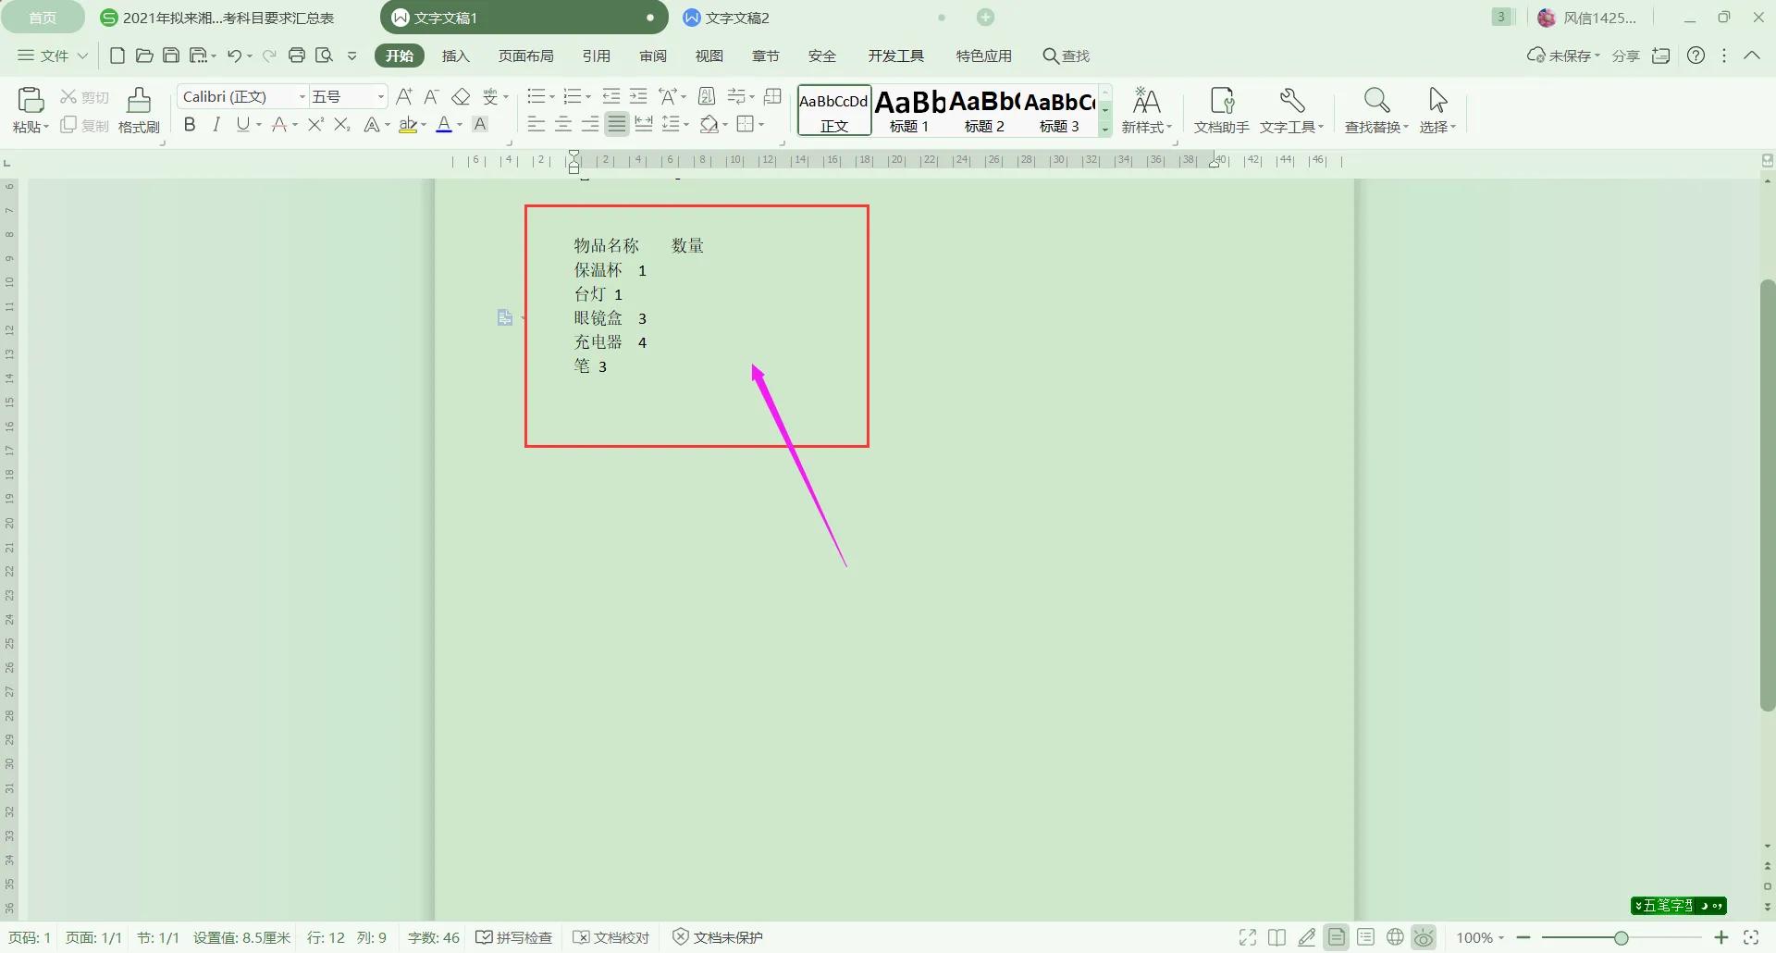Toggle italic formatting button

216,125
